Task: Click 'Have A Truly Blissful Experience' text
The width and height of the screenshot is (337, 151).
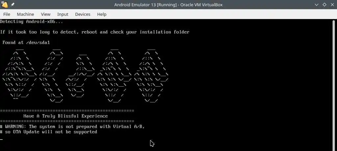Action: click(65, 116)
